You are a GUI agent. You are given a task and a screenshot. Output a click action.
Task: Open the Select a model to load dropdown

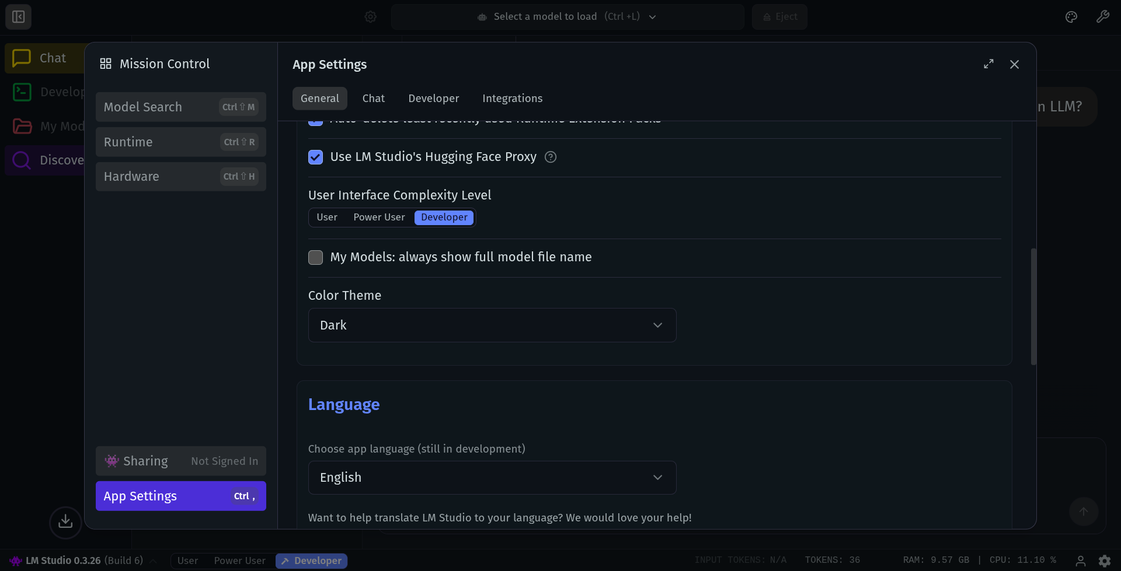568,17
